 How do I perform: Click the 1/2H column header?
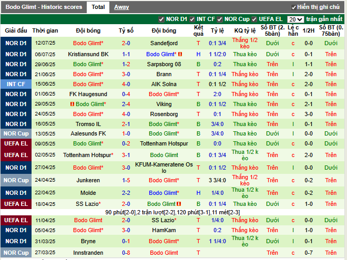[309, 30]
